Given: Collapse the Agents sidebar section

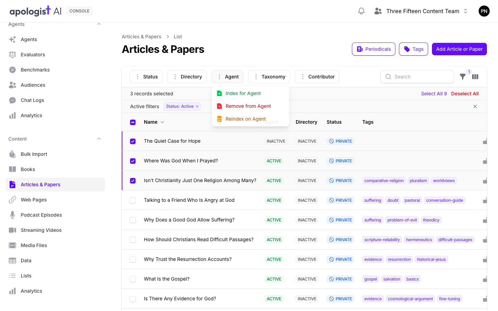Looking at the screenshot, I should [99, 24].
